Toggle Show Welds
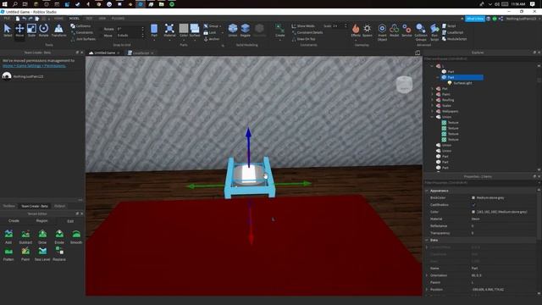This screenshot has width=542, height=305. coord(303,26)
